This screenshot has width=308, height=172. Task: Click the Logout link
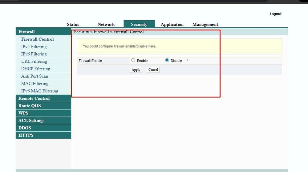click(x=276, y=14)
